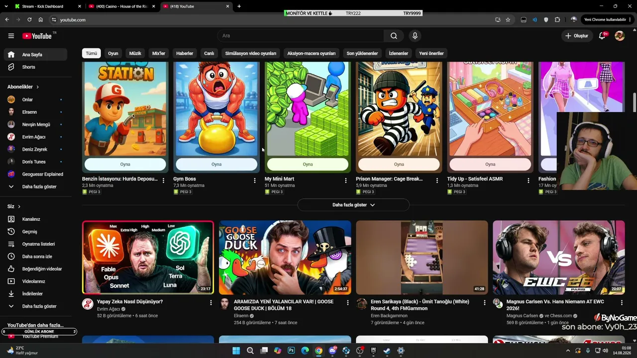This screenshot has height=358, width=637.
Task: Open the Eren Sarikaya backgammon video thumbnail
Action: [422, 258]
